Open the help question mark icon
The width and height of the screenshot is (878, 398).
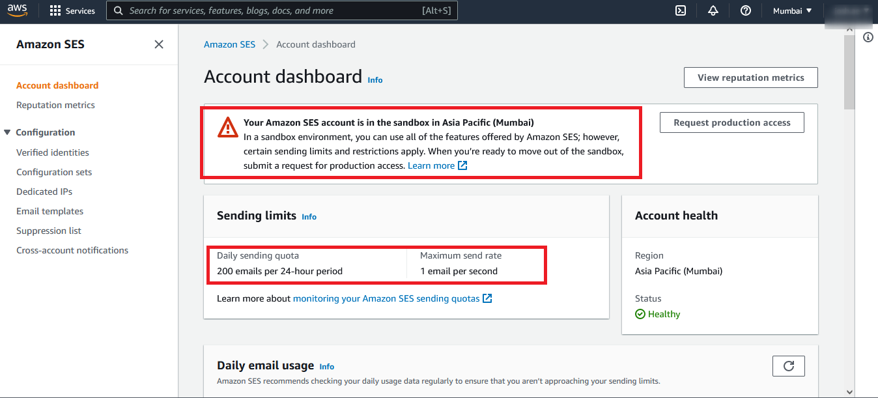(746, 10)
